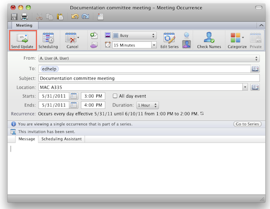This screenshot has height=209, width=270.
Task: Open the Starts date calendar picker
Action: (x=74, y=96)
